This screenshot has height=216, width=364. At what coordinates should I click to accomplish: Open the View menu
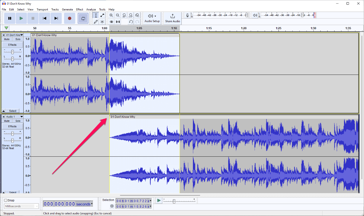pyautogui.click(x=31, y=9)
